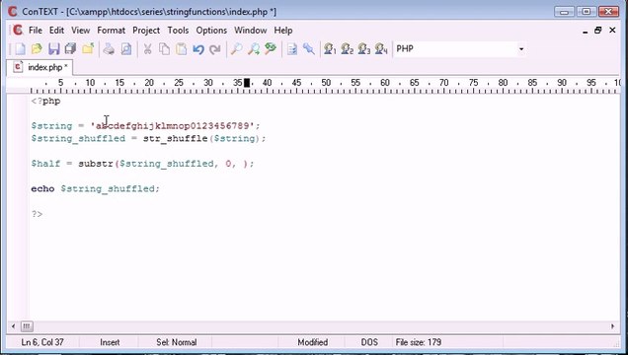
Task: Run user command 4 icon
Action: [381, 49]
